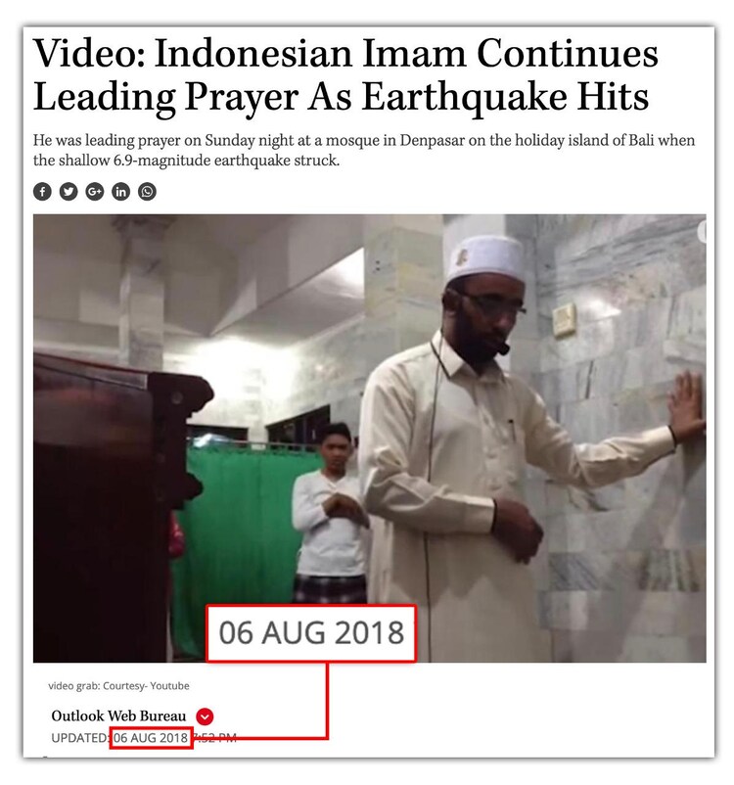The image size is (734, 785).
Task: Share the story on LinkedIn
Action: 120,191
